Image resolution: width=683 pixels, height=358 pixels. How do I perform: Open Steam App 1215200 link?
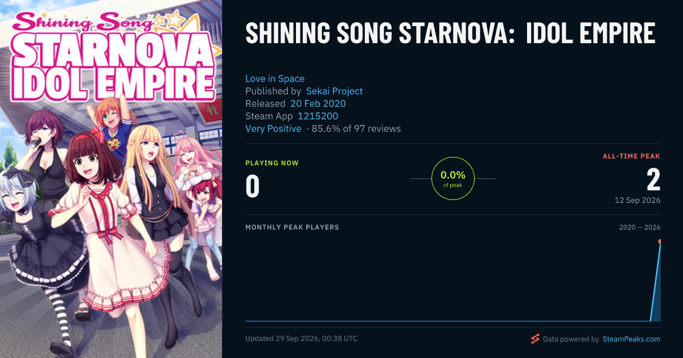[x=318, y=116]
